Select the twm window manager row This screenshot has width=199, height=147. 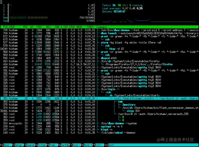pyautogui.click(x=99, y=102)
